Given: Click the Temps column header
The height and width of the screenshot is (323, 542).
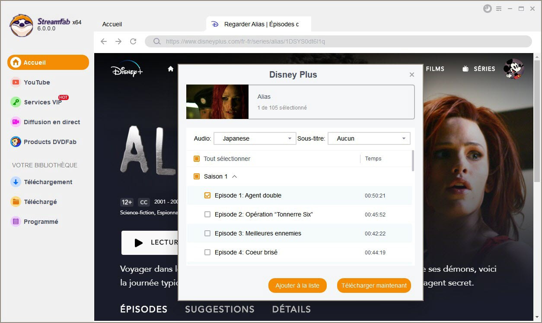Looking at the screenshot, I should click(373, 159).
